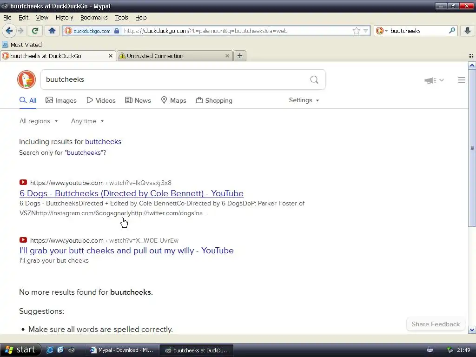Image resolution: width=476 pixels, height=357 pixels.
Task: Click the buttcheeks corrected spelling link
Action: pyautogui.click(x=103, y=142)
